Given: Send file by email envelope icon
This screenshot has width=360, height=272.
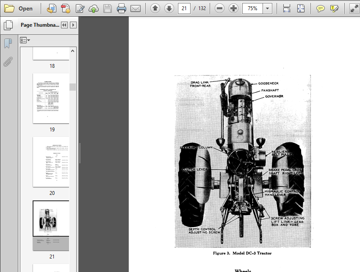Looking at the screenshot, I should click(136, 8).
